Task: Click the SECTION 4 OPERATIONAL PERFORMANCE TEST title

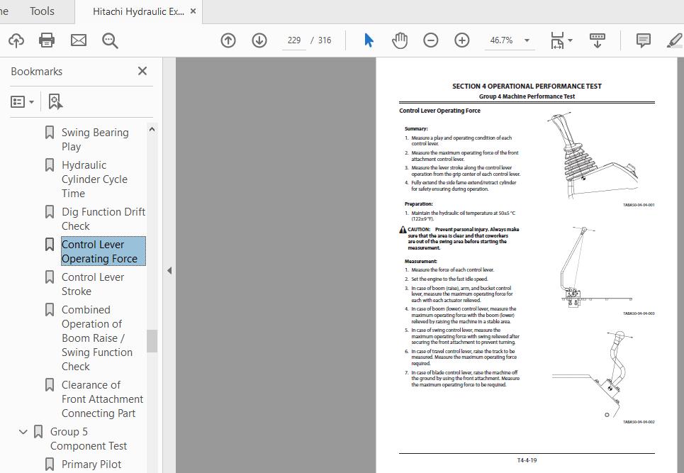Action: [527, 87]
